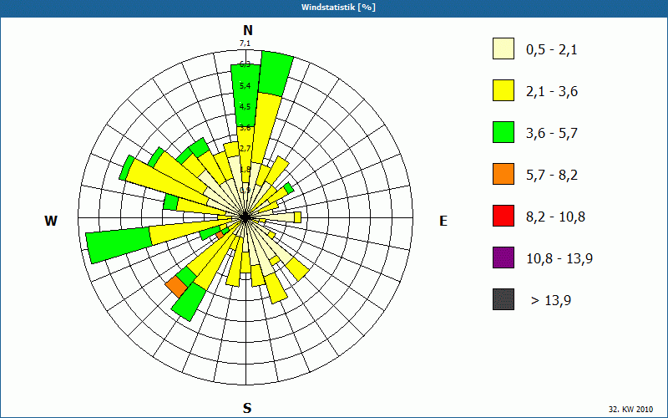668x418 pixels.
Task: Click the 7,1 axis value
Action: pos(245,43)
